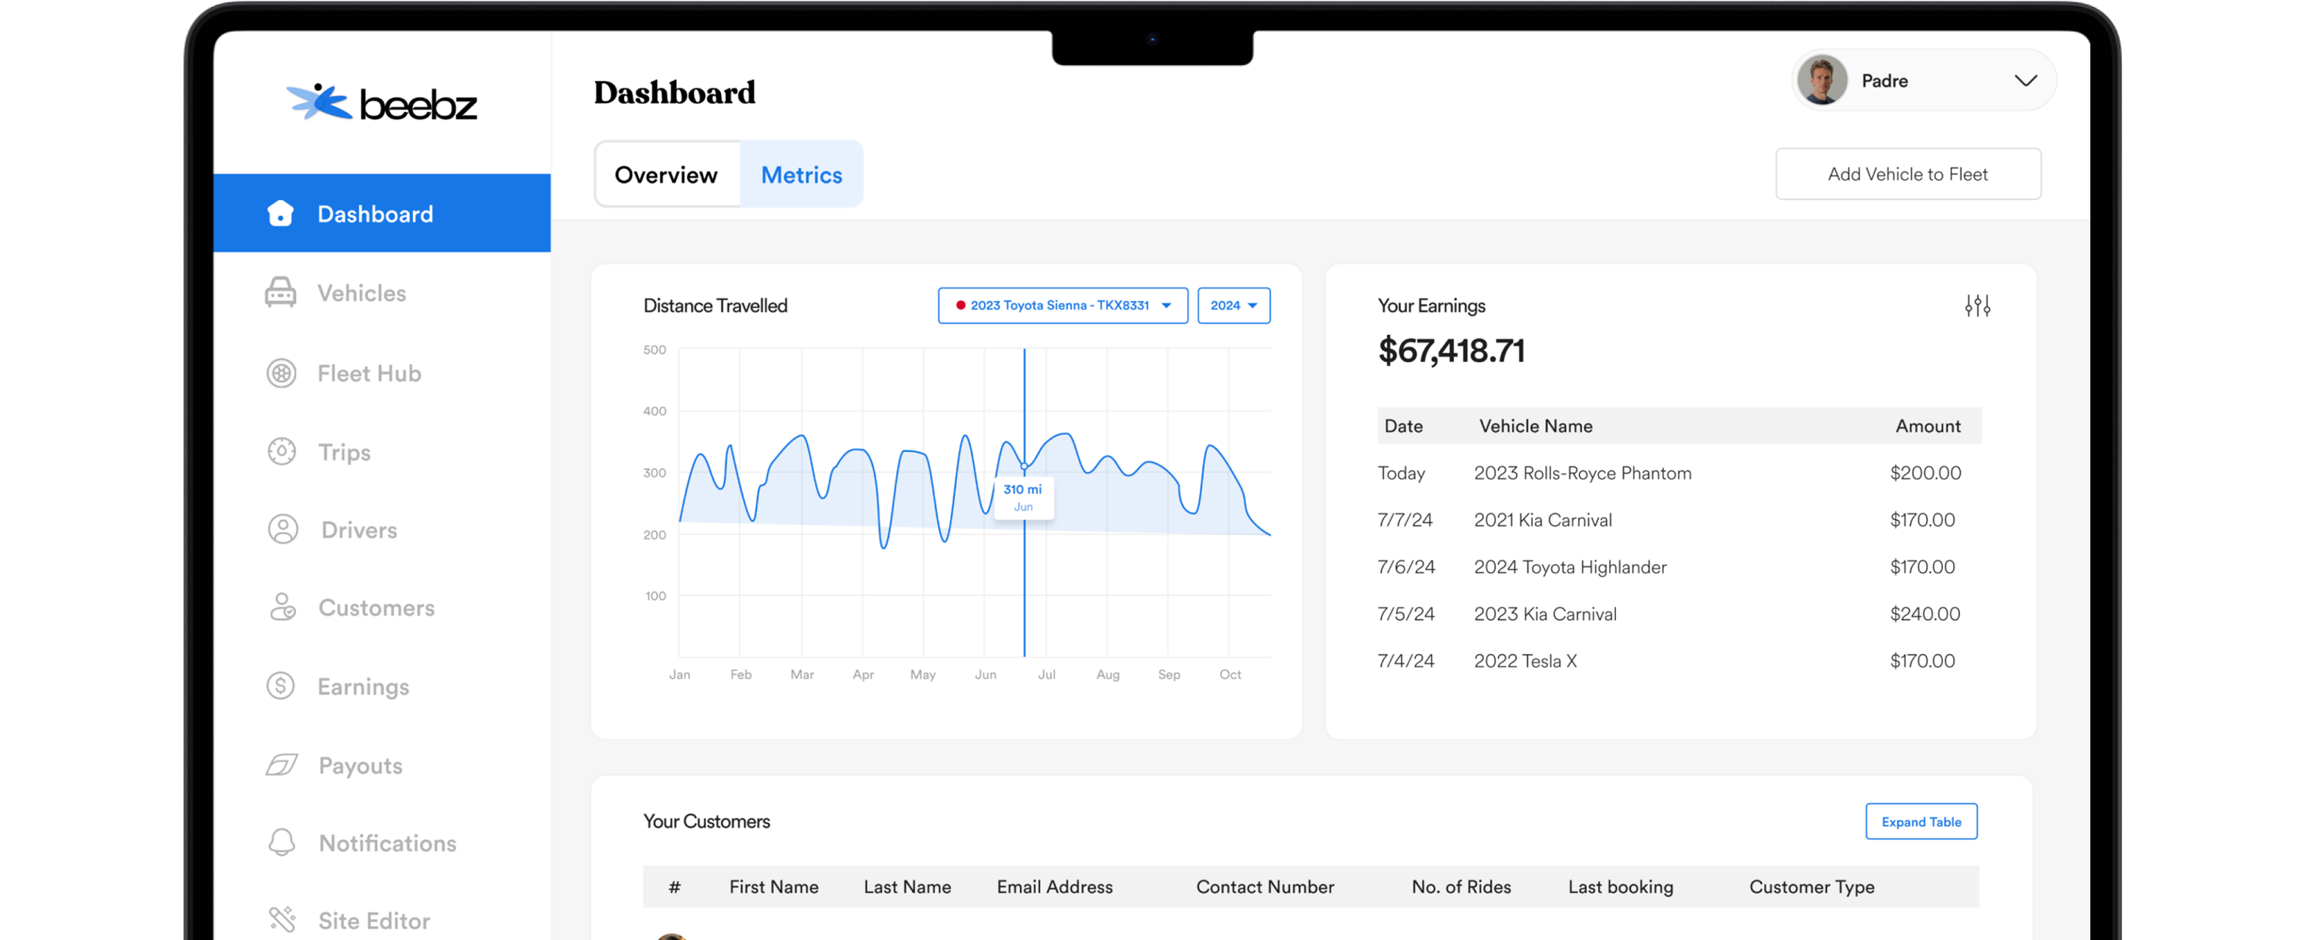Click the Jun label on chart axis
The width and height of the screenshot is (2303, 940).
point(985,674)
